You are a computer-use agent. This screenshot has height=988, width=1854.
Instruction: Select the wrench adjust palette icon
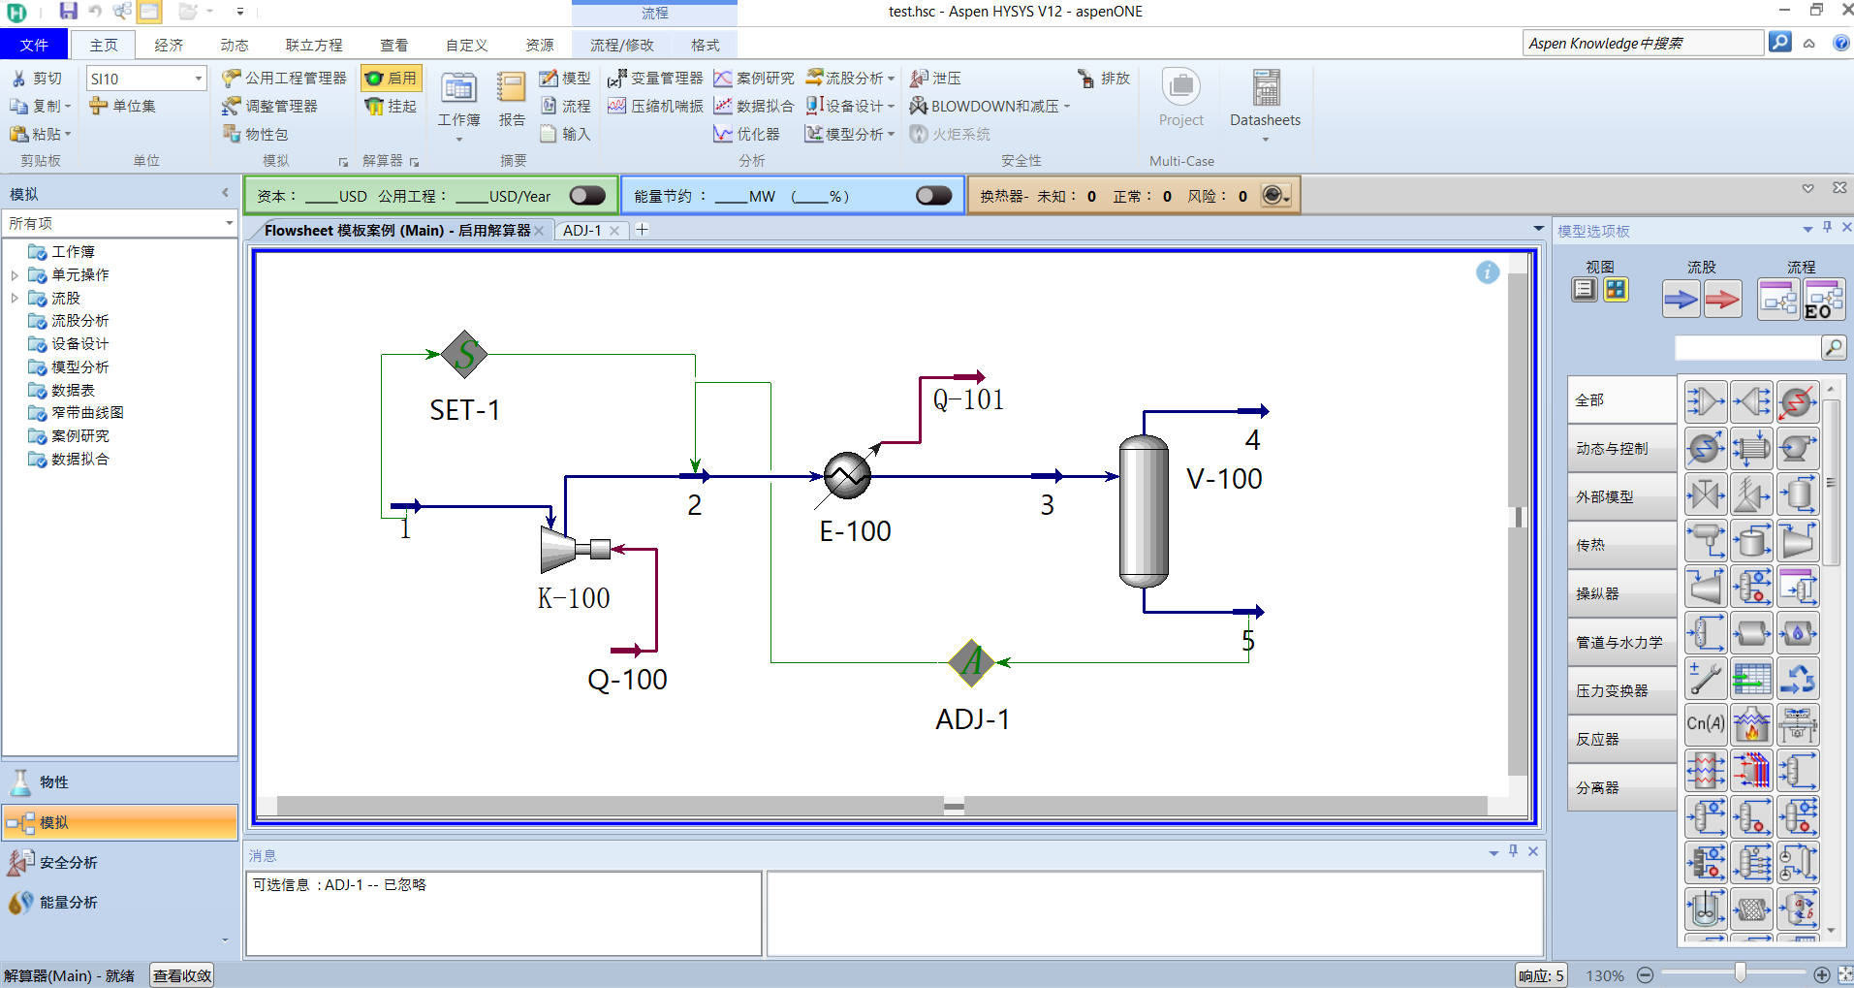1706,679
